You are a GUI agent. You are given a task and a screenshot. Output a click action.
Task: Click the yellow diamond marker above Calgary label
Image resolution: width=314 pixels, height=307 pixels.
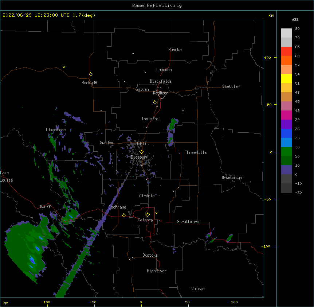click(x=148, y=215)
